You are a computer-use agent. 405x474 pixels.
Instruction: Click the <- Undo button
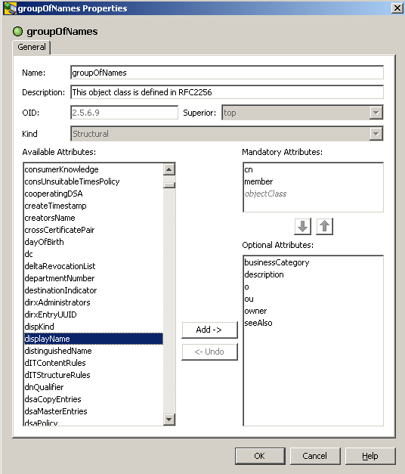[209, 352]
